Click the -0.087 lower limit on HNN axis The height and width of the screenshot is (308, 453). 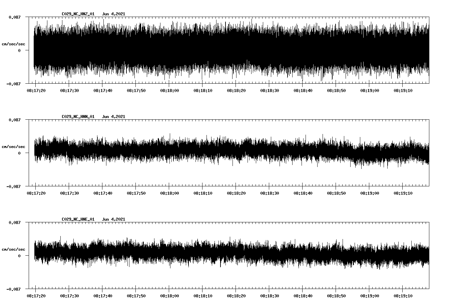click(x=13, y=186)
